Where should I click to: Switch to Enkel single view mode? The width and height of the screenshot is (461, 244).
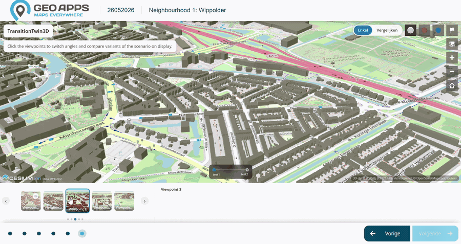[x=363, y=30]
